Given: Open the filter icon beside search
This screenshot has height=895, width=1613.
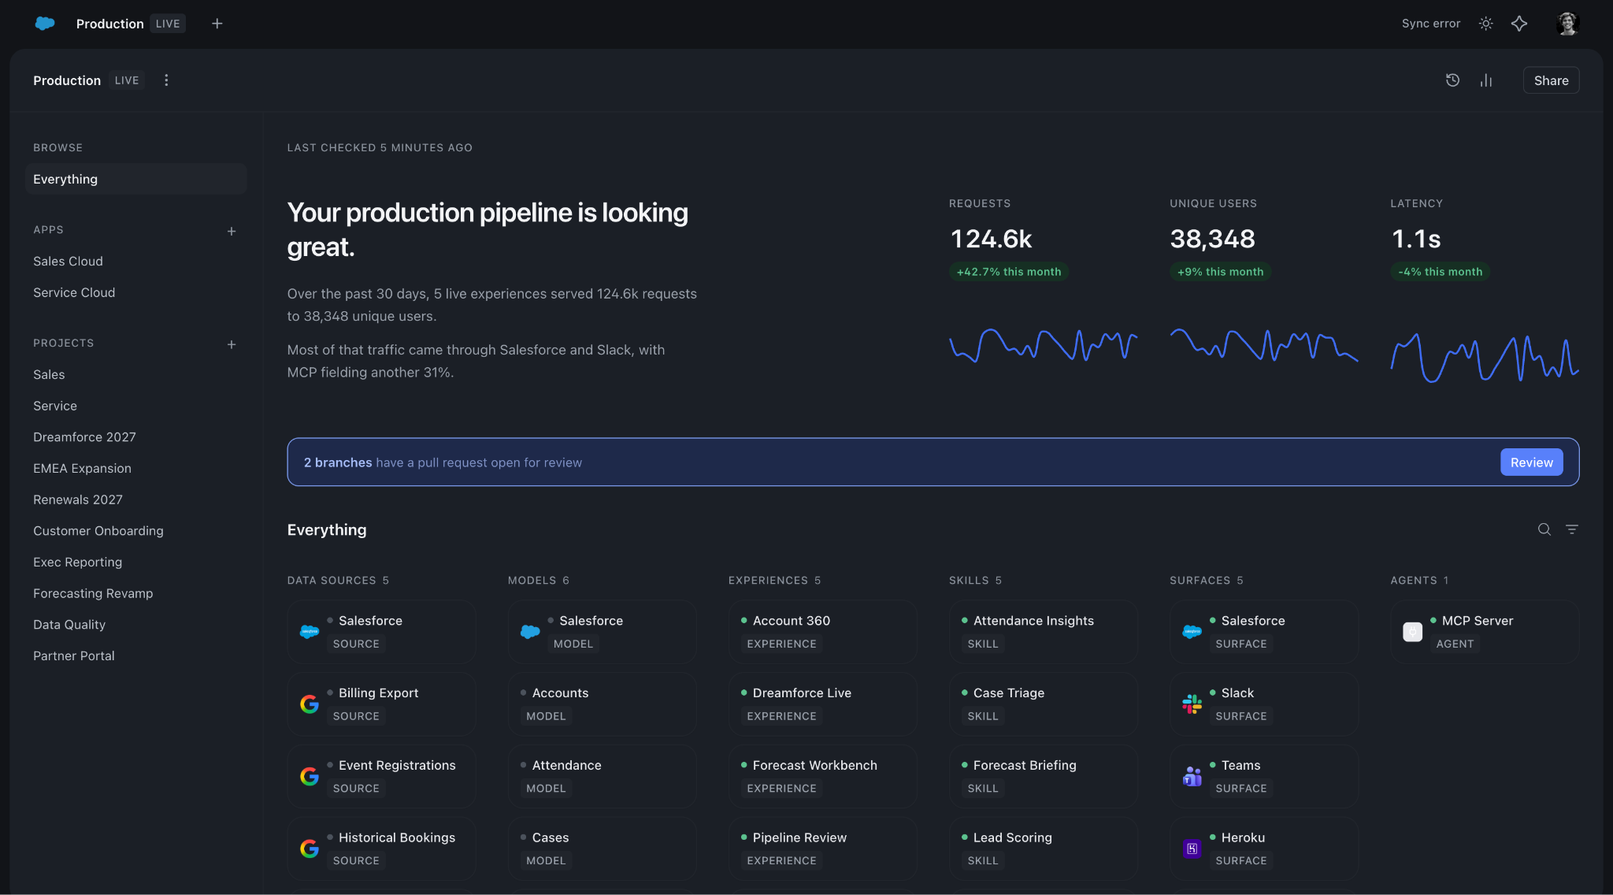Looking at the screenshot, I should point(1571,529).
